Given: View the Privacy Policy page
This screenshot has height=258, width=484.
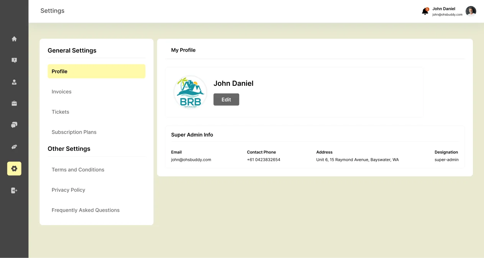Looking at the screenshot, I should click(x=68, y=190).
